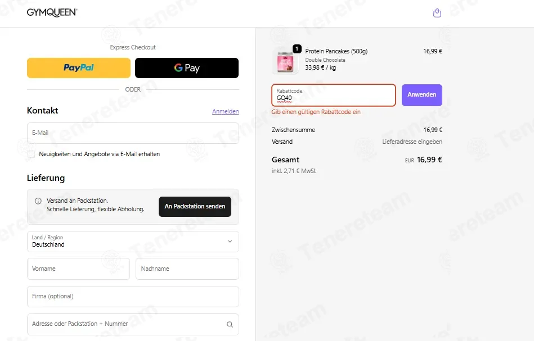Click the 'EUR 16,99 €' total amount
The height and width of the screenshot is (341, 534).
tap(423, 160)
